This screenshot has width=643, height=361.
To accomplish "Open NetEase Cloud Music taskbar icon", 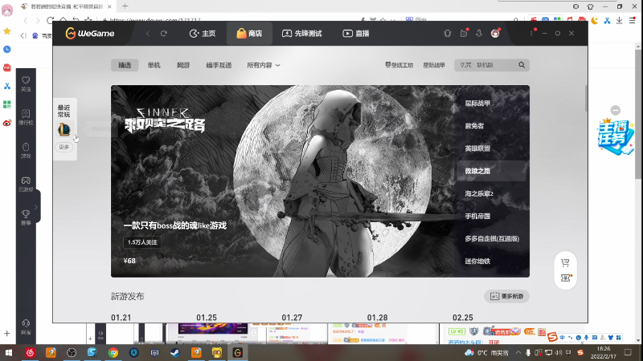I will (30, 352).
